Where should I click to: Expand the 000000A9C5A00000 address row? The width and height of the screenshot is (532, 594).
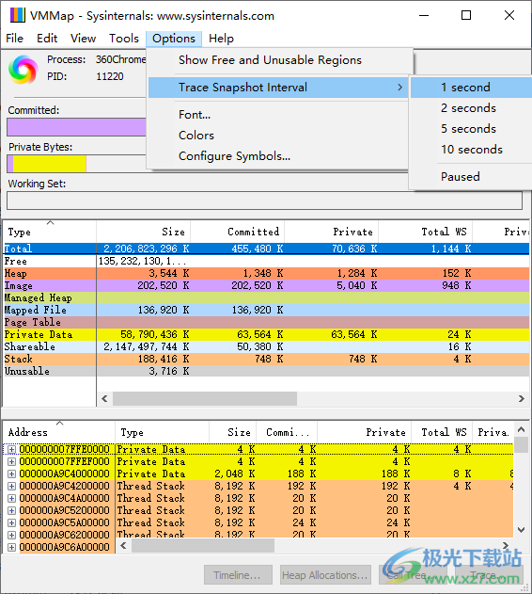[x=11, y=522]
